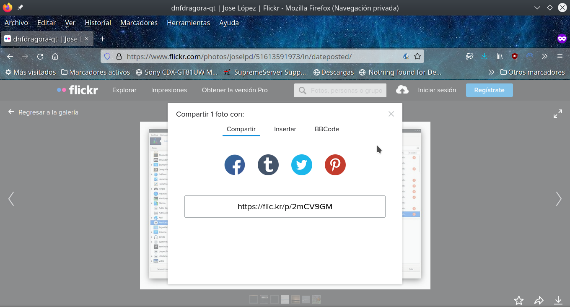Show more bookmarks overflow chevron
The width and height of the screenshot is (570, 307).
(x=491, y=72)
